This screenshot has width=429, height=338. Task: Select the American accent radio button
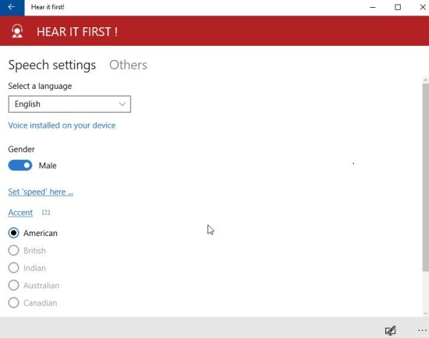pyautogui.click(x=13, y=233)
